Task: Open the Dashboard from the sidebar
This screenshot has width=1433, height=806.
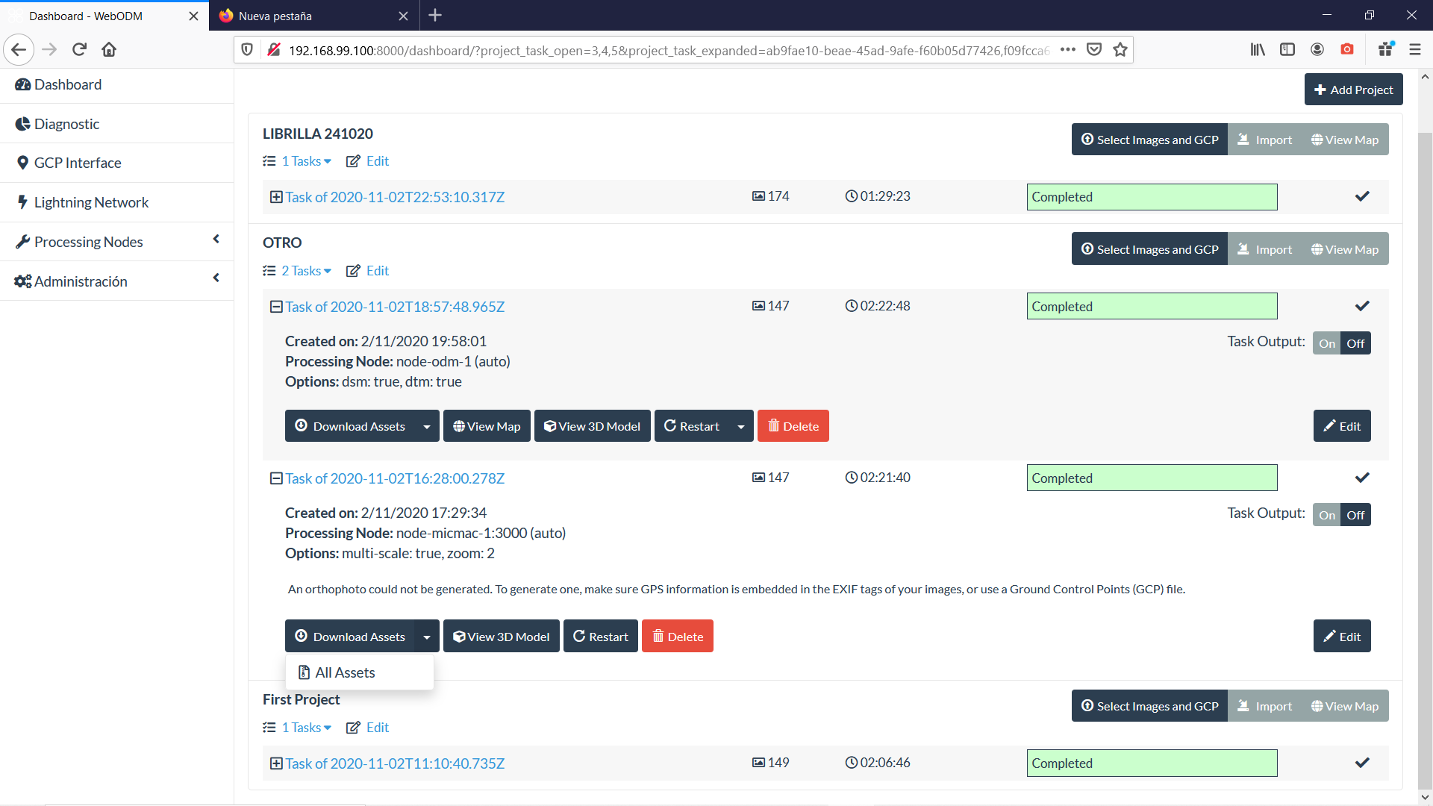Action: point(66,84)
